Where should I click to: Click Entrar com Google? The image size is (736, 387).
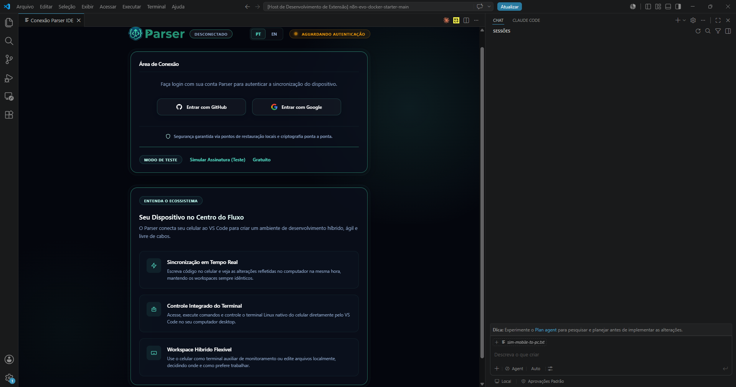pyautogui.click(x=296, y=107)
